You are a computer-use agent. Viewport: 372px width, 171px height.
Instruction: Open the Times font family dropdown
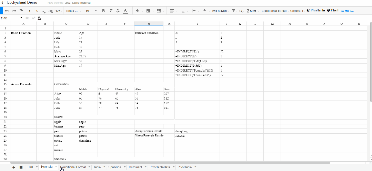[73, 11]
